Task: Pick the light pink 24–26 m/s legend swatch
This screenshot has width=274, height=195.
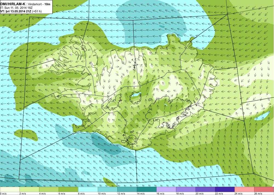Action: tap(245, 190)
